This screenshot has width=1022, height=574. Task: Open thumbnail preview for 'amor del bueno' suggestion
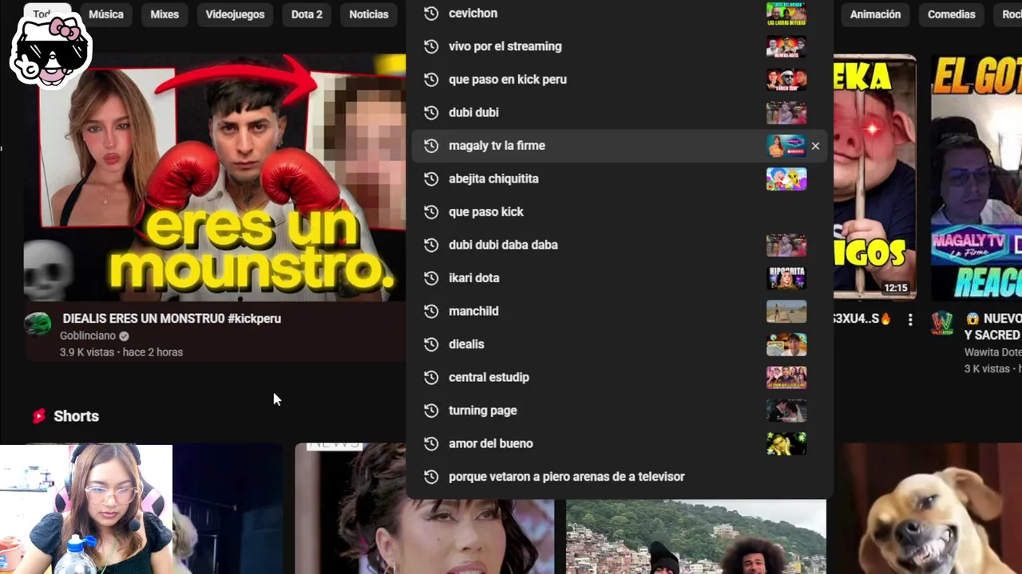point(786,443)
